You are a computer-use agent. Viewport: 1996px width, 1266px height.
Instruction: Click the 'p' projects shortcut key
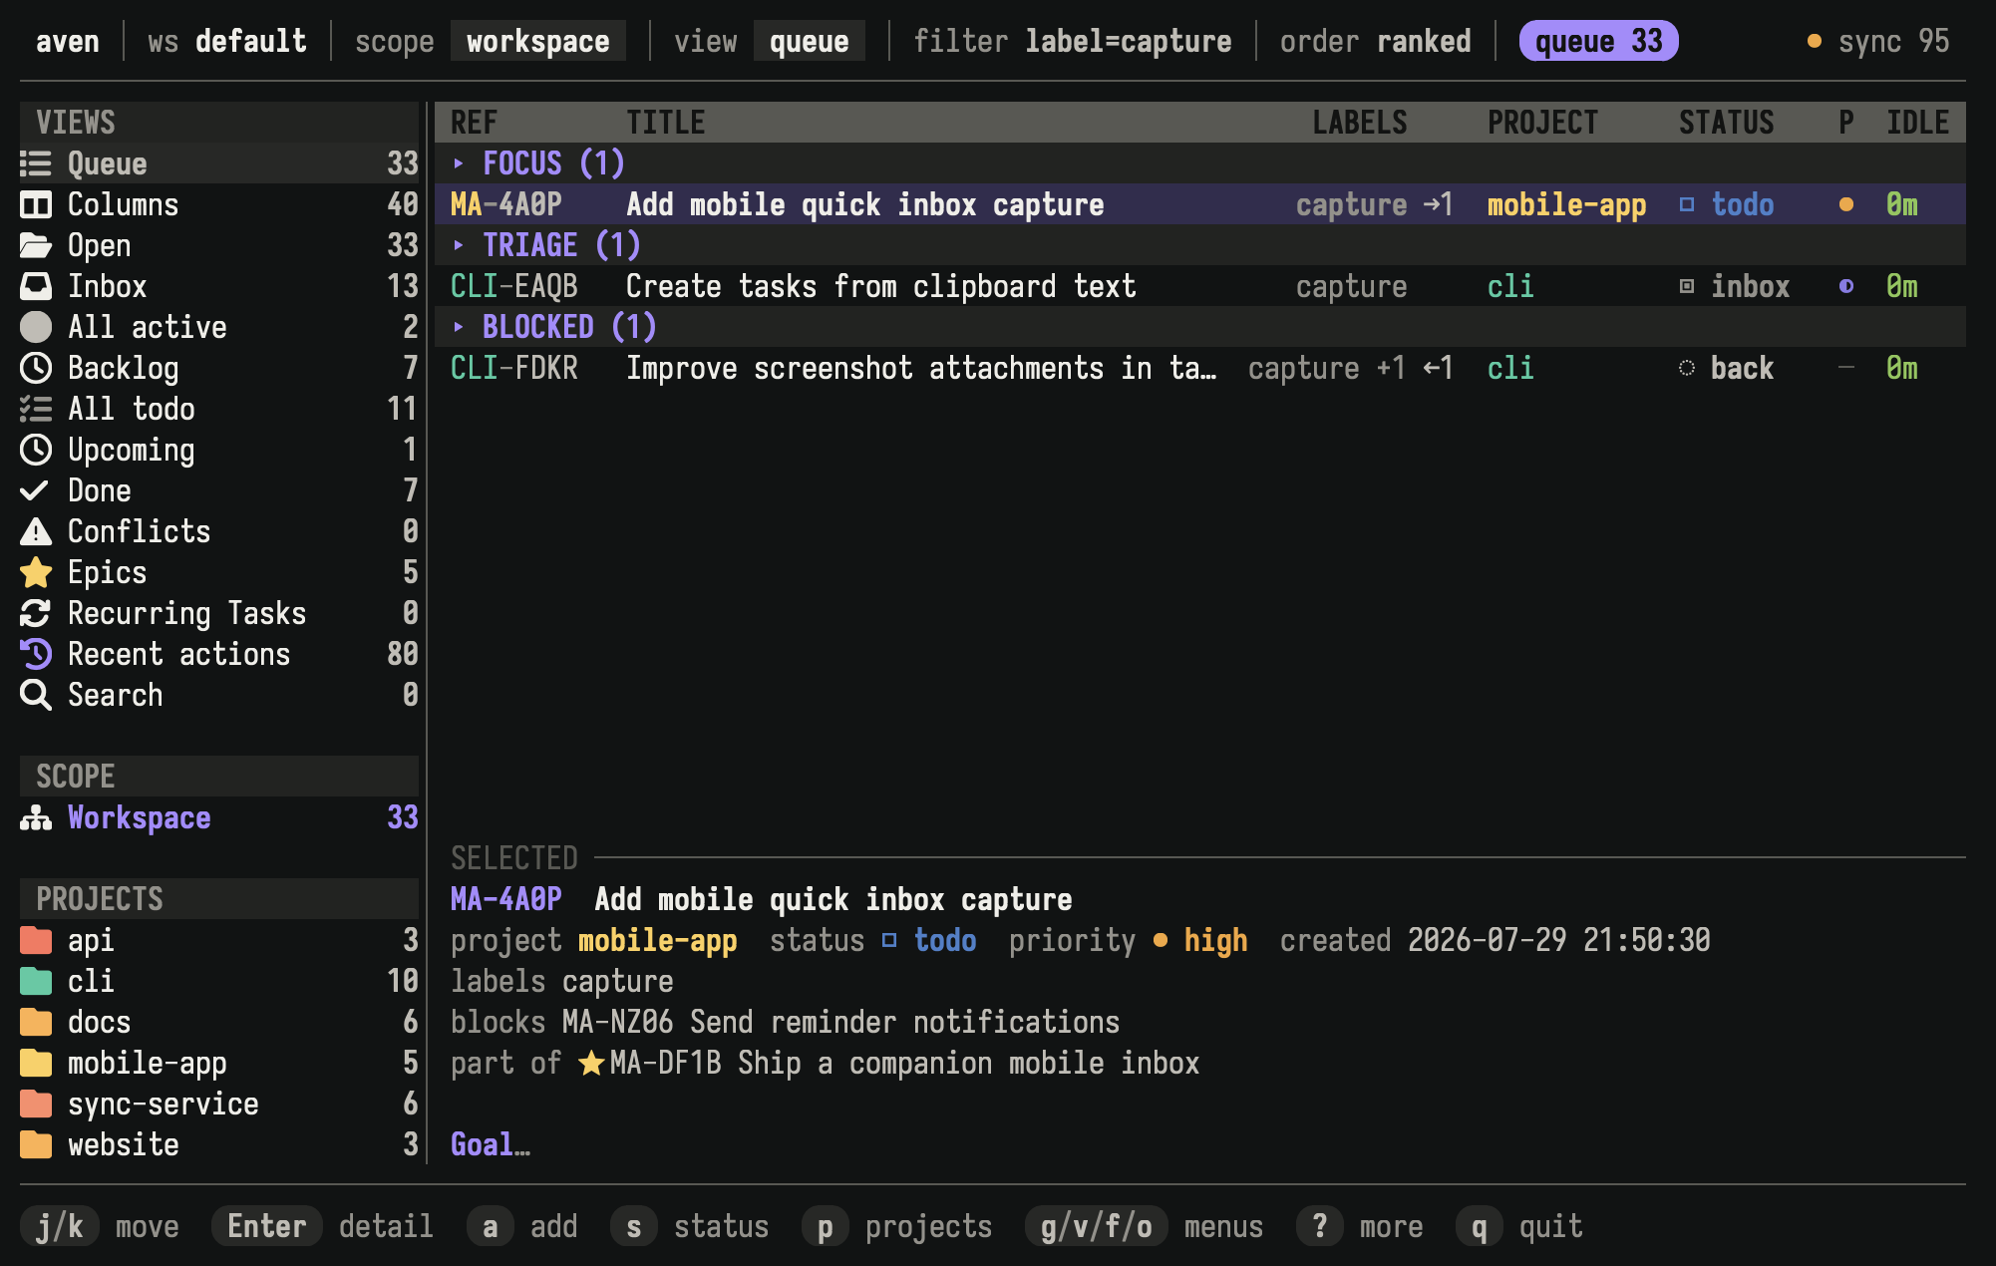[826, 1226]
